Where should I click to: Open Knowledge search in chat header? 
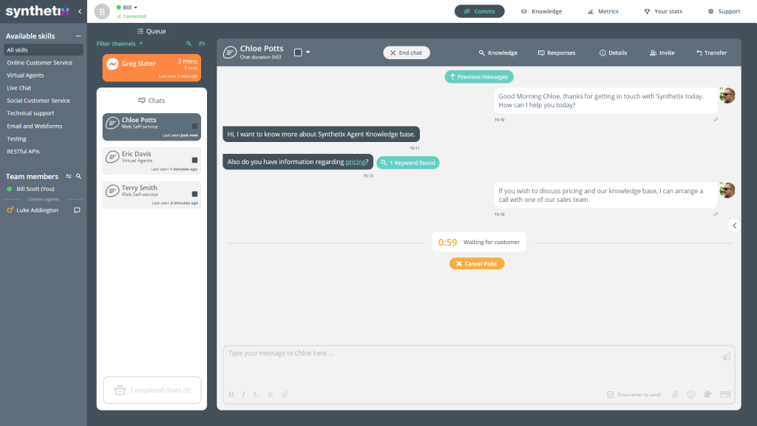click(x=498, y=53)
